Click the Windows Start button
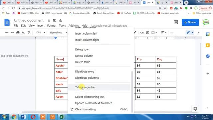Image resolution: width=213 pixels, height=120 pixels. click(x=4, y=117)
